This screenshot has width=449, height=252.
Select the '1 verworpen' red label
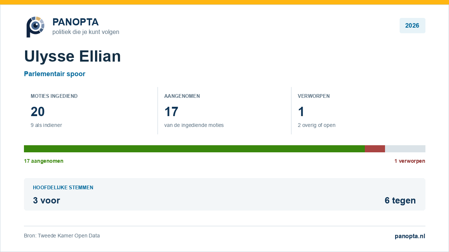point(410,161)
